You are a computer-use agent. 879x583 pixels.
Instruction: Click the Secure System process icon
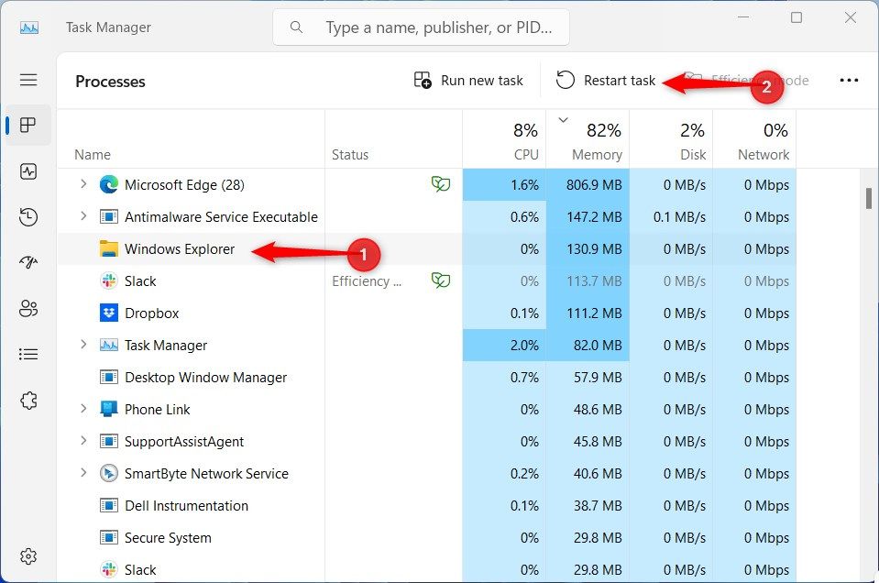pyautogui.click(x=109, y=537)
